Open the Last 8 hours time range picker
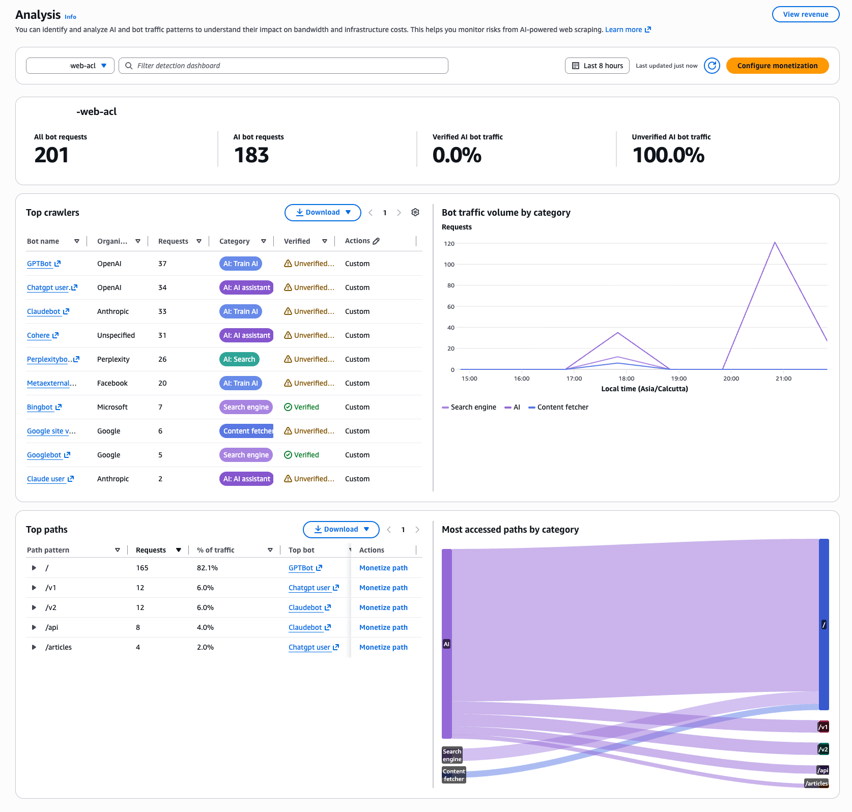The width and height of the screenshot is (852, 812). [x=598, y=66]
